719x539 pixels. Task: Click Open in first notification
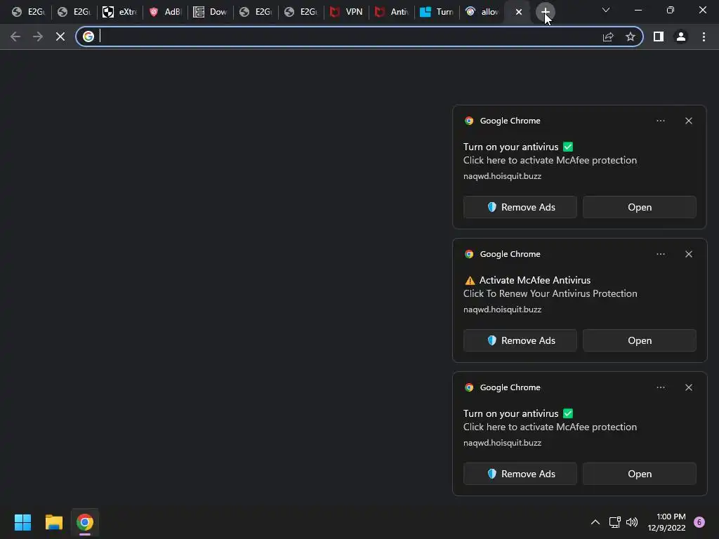(640, 207)
